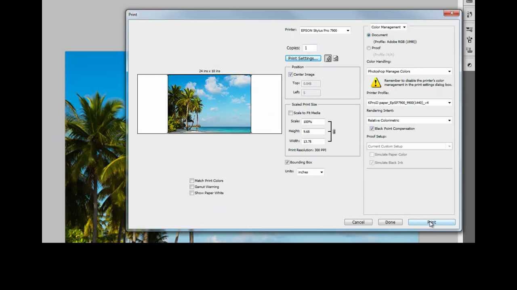Screen dimensions: 517x290
Task: Expand the Rendering Intent dropdown
Action: click(x=409, y=120)
